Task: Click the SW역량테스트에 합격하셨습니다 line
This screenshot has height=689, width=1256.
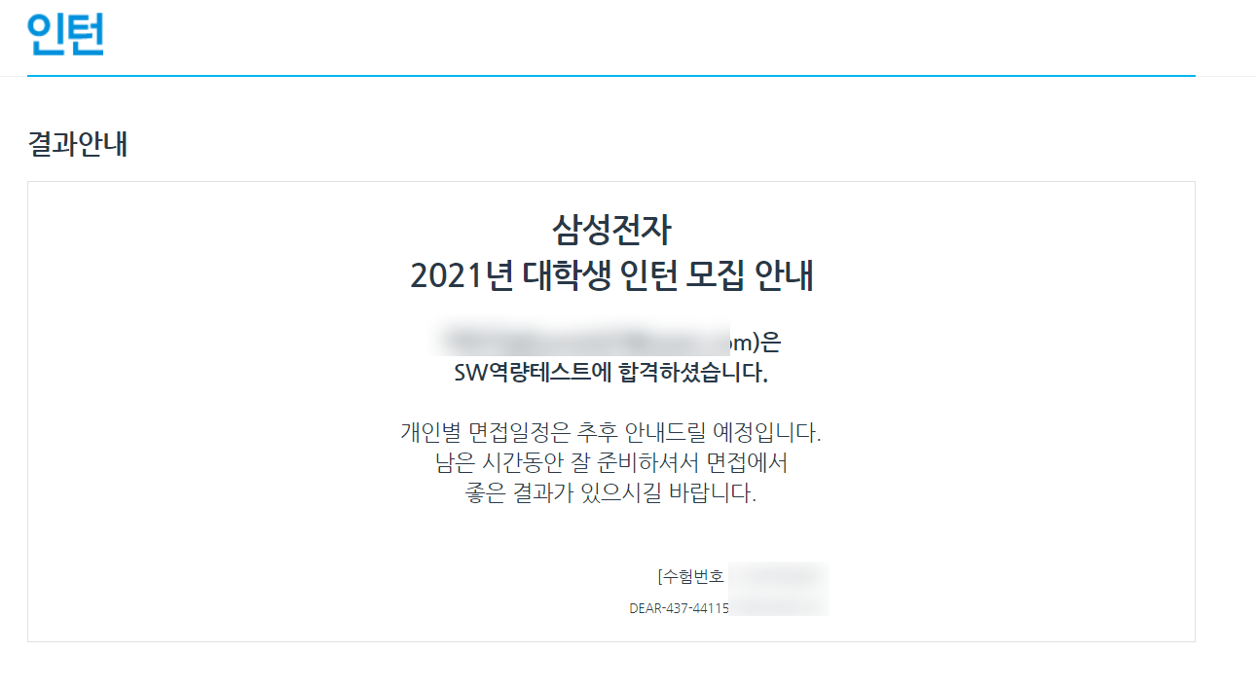Action: pos(611,374)
